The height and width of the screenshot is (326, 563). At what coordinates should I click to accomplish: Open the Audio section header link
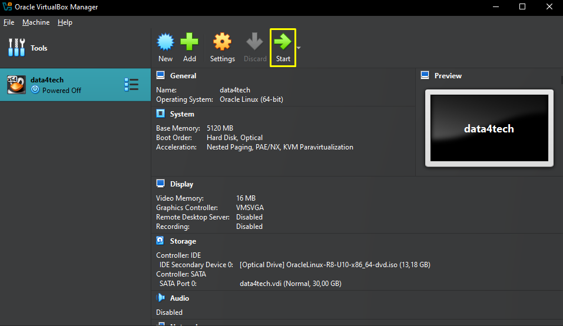[180, 298]
